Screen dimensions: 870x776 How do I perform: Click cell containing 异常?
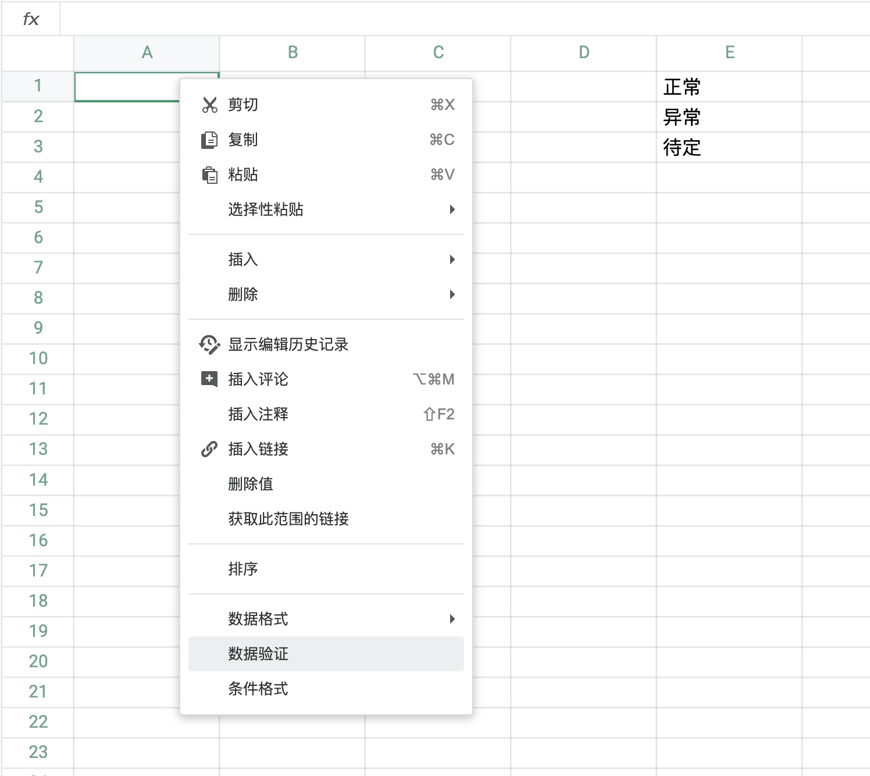click(x=729, y=117)
